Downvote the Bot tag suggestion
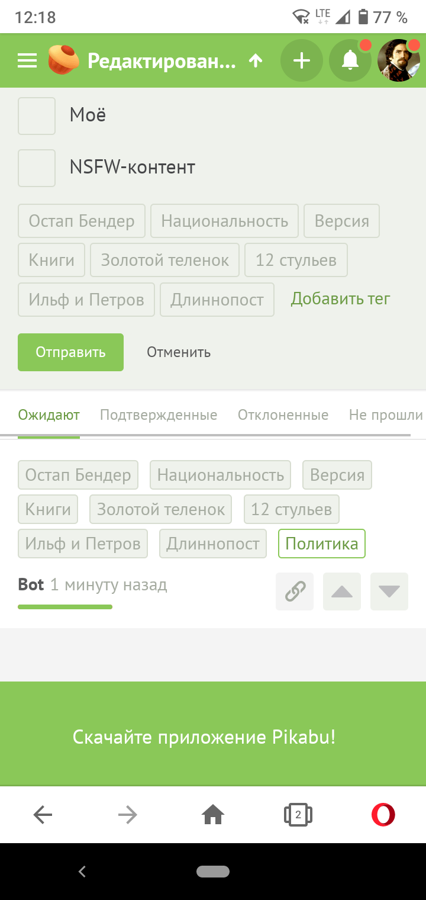Screen dimensions: 426x900 coord(389,591)
